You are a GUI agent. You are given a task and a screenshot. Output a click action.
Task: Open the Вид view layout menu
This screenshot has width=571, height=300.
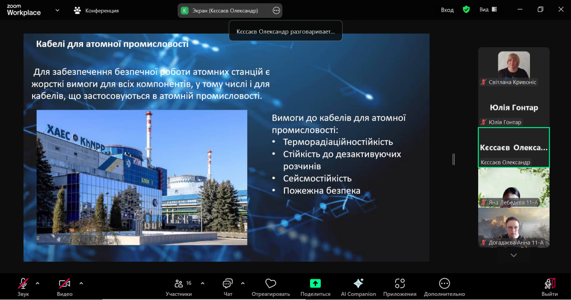[488, 9]
